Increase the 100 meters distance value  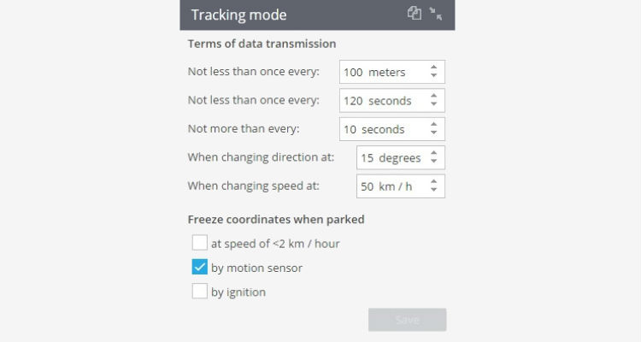(433, 68)
